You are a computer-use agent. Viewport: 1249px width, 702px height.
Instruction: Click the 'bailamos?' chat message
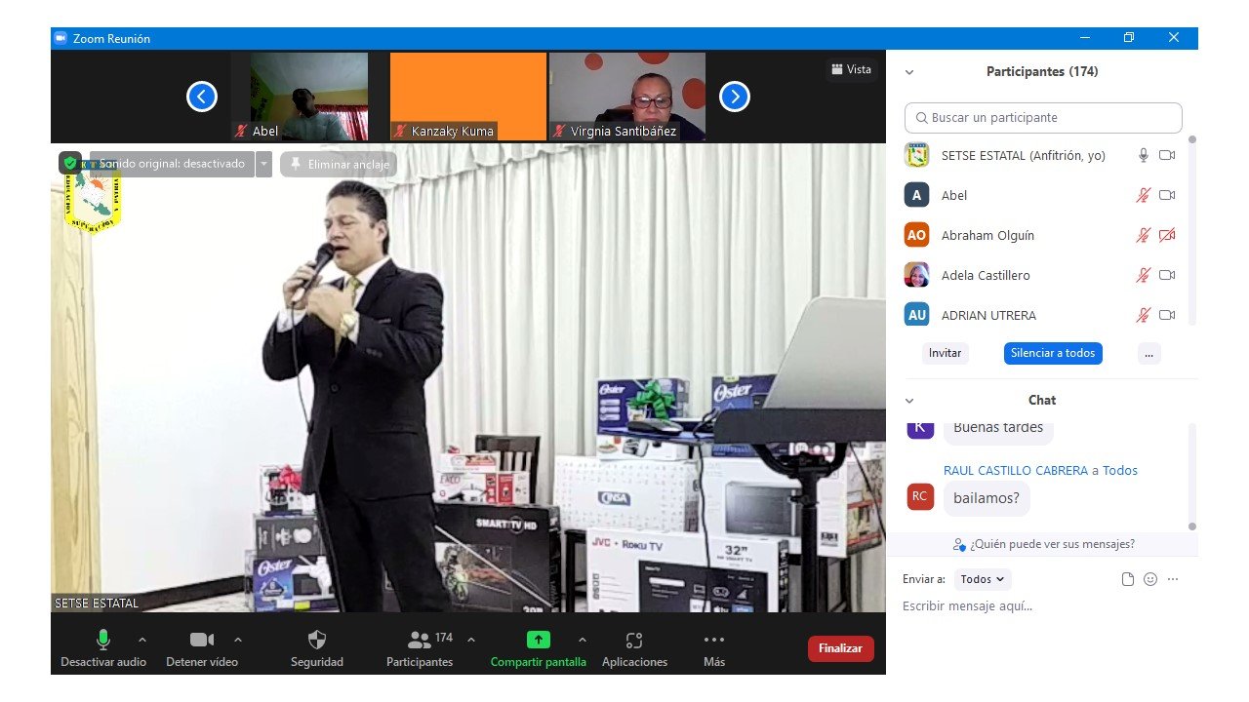tap(987, 498)
